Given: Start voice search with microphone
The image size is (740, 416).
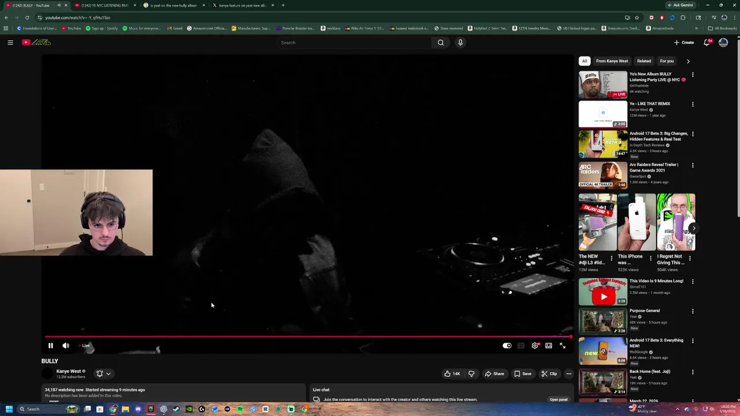Looking at the screenshot, I should [x=460, y=42].
